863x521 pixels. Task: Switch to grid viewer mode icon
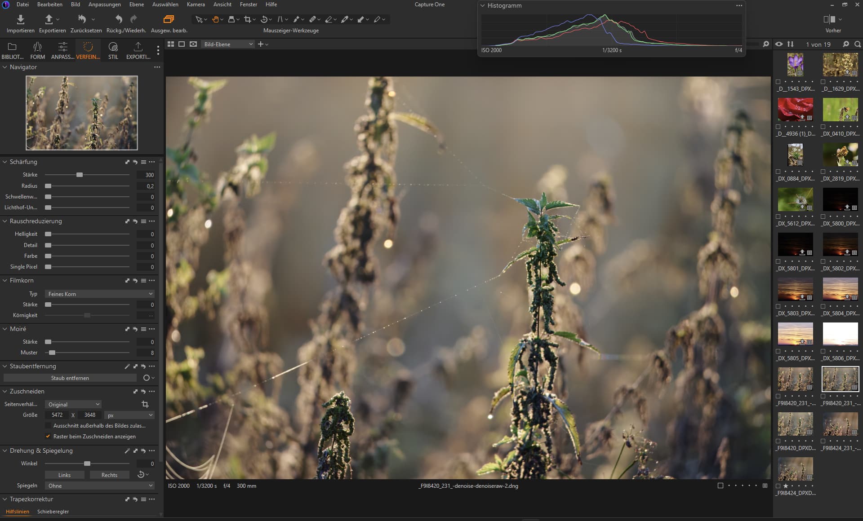tap(171, 44)
